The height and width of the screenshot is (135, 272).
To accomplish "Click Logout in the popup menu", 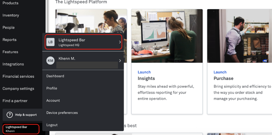I will tap(52, 125).
